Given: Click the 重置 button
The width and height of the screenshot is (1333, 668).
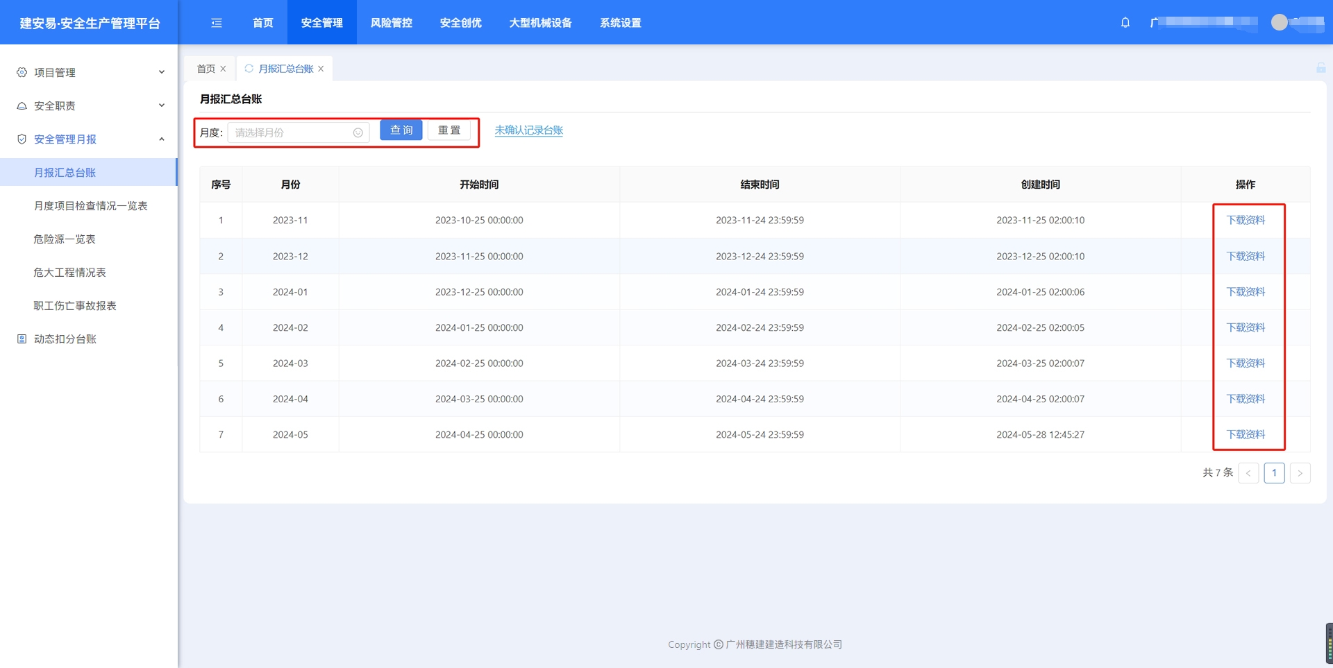Looking at the screenshot, I should pyautogui.click(x=448, y=130).
